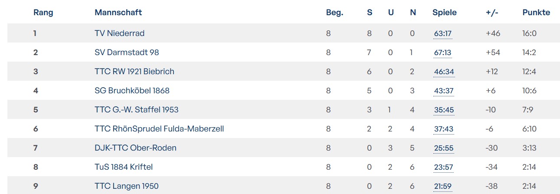The height and width of the screenshot is (194, 560).
Task: Click TTC RhönSprudel Fulda-Maberzell team
Action: pos(159,129)
